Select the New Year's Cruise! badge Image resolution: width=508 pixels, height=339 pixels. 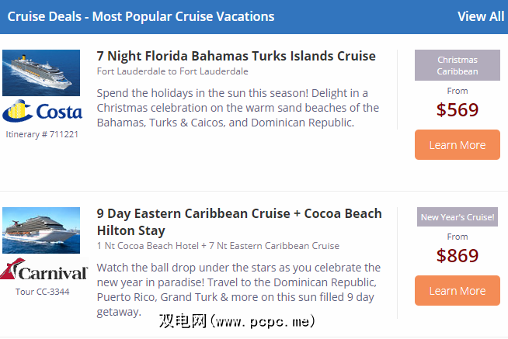pos(457,217)
